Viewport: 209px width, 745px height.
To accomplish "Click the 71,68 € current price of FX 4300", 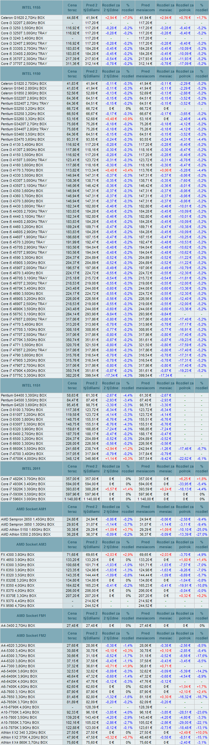I will click(x=73, y=555).
